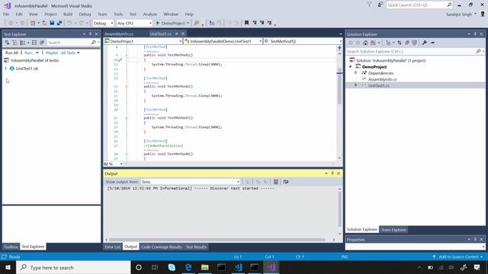Open the DemoProject startup dropdown arrow
The width and height of the screenshot is (488, 274).
pos(188,23)
